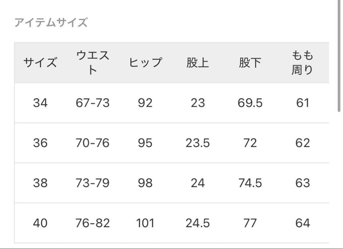Click hip value 98
Image resolution: width=343 pixels, height=249 pixels.
point(145,183)
